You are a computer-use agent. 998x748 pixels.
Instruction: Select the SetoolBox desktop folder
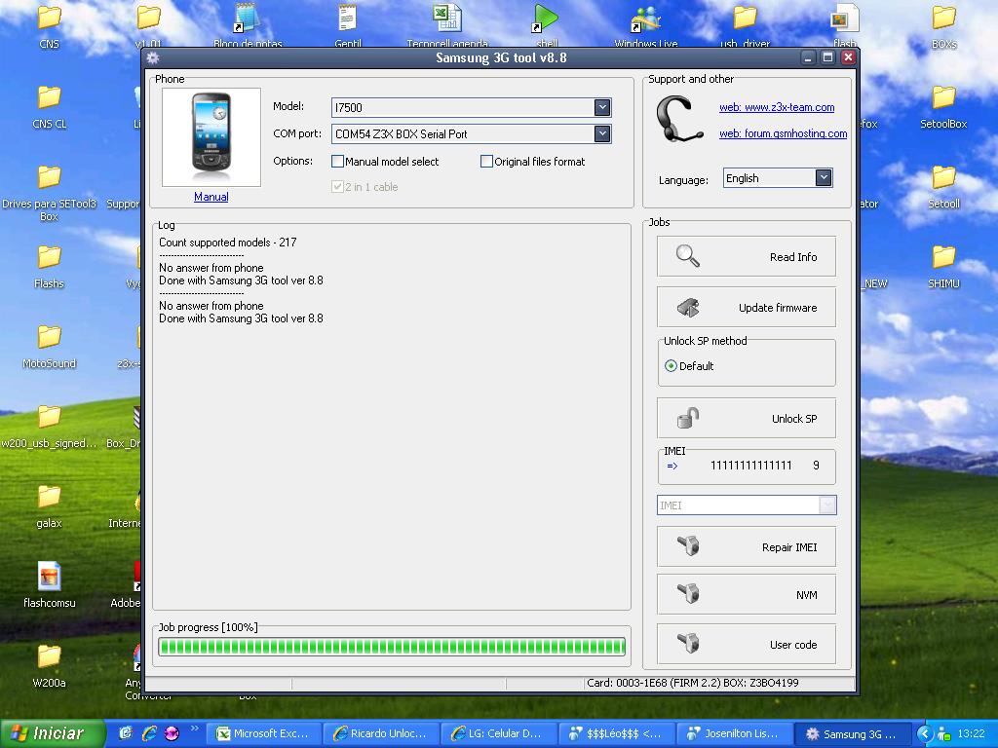[x=943, y=107]
